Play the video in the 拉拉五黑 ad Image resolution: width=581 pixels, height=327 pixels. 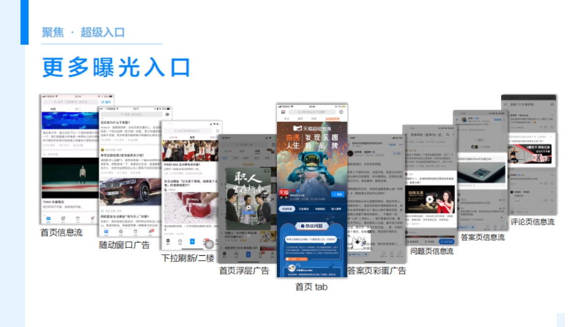(x=429, y=199)
